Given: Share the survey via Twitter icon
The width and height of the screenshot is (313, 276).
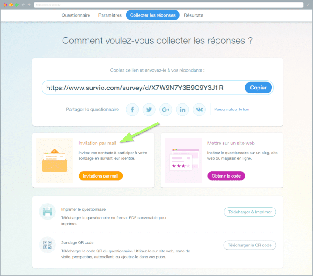Looking at the screenshot, I should (x=149, y=110).
